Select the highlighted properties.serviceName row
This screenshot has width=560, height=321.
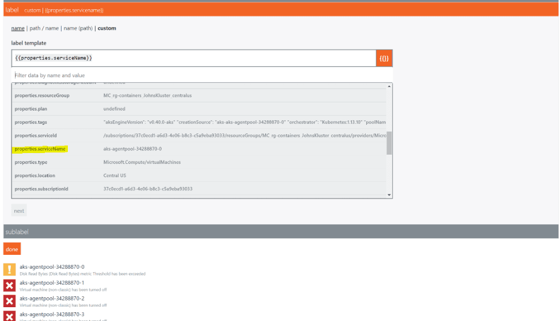click(199, 148)
